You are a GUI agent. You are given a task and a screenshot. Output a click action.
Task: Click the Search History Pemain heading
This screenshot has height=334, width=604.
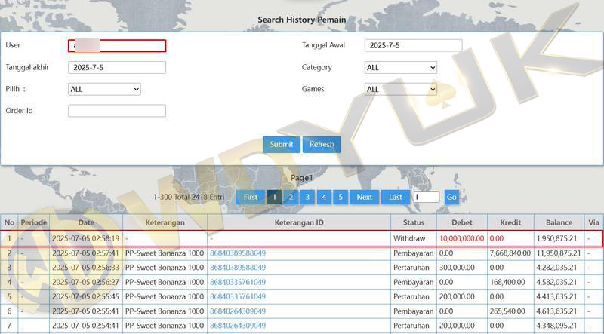click(301, 20)
